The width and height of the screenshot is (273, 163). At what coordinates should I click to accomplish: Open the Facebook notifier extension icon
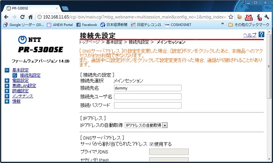coord(259,17)
